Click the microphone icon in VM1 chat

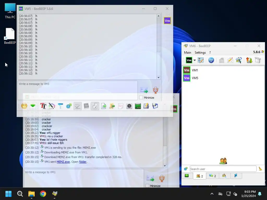[162, 178]
